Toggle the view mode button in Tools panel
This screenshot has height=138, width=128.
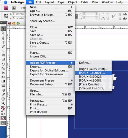pos(3,123)
